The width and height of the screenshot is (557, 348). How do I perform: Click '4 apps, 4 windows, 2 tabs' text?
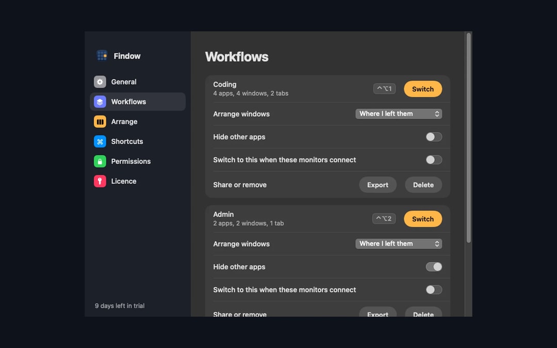[x=251, y=93]
